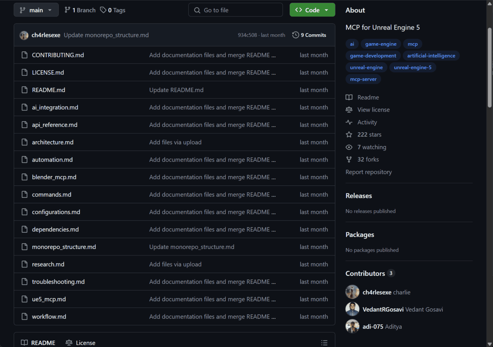Select the mcp topic tag
This screenshot has width=493, height=347.
(x=413, y=44)
